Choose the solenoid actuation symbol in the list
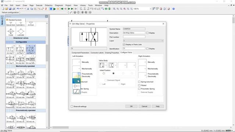 [x=76, y=91]
